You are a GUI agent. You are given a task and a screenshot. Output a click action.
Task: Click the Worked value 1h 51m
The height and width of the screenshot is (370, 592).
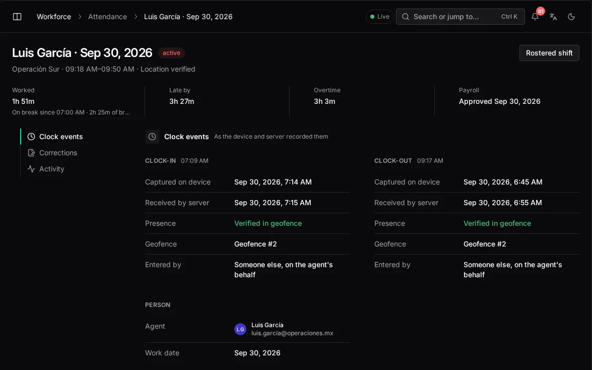tap(23, 101)
